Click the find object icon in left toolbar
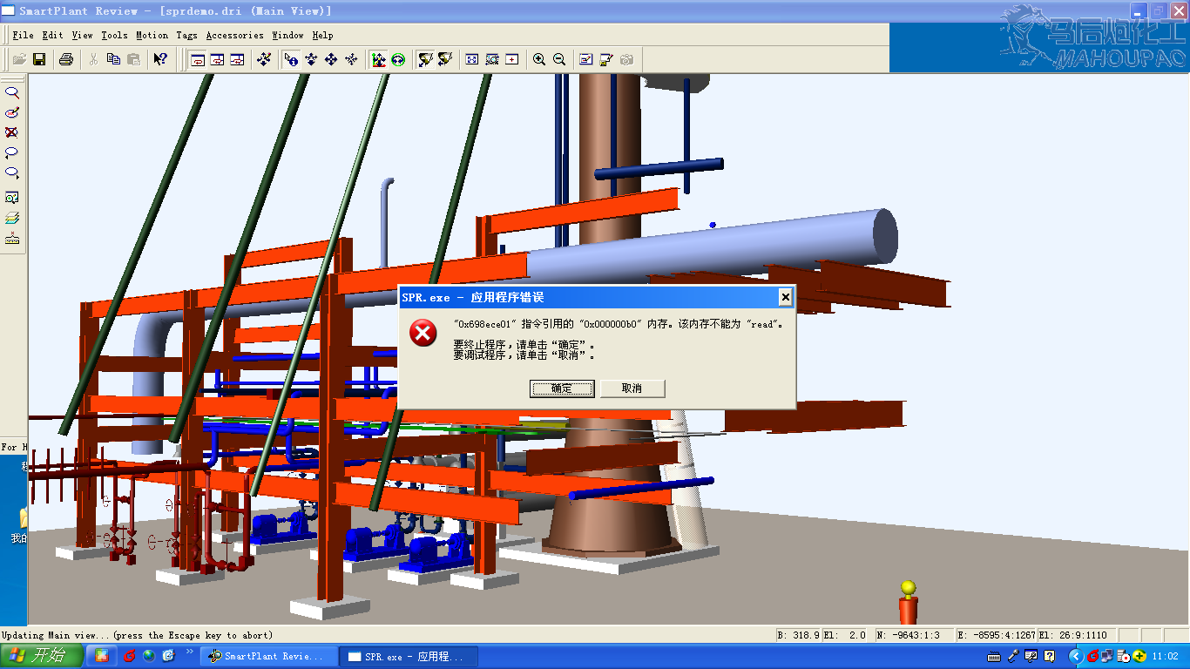 coord(12,198)
